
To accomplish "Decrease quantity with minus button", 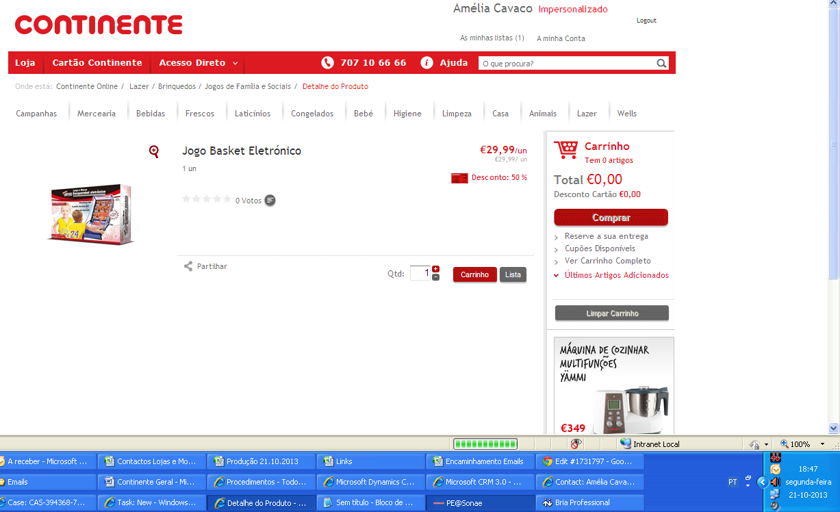I will [435, 277].
